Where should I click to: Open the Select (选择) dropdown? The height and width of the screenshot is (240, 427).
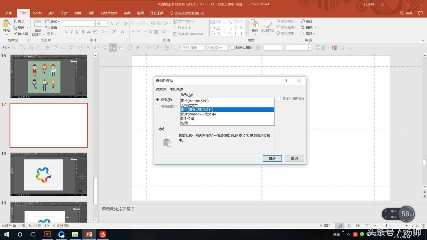308,33
